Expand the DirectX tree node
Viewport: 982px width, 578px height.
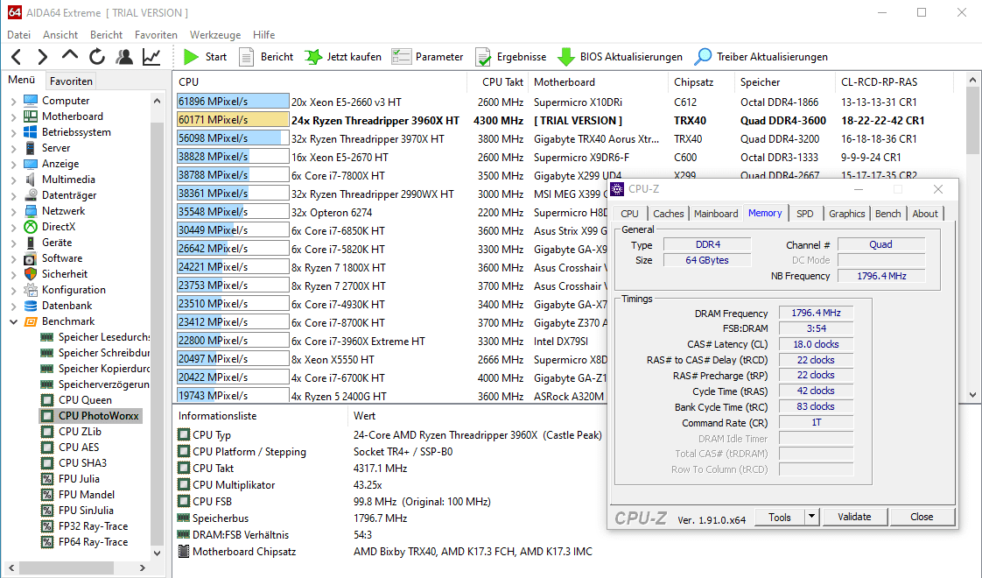pyautogui.click(x=14, y=227)
